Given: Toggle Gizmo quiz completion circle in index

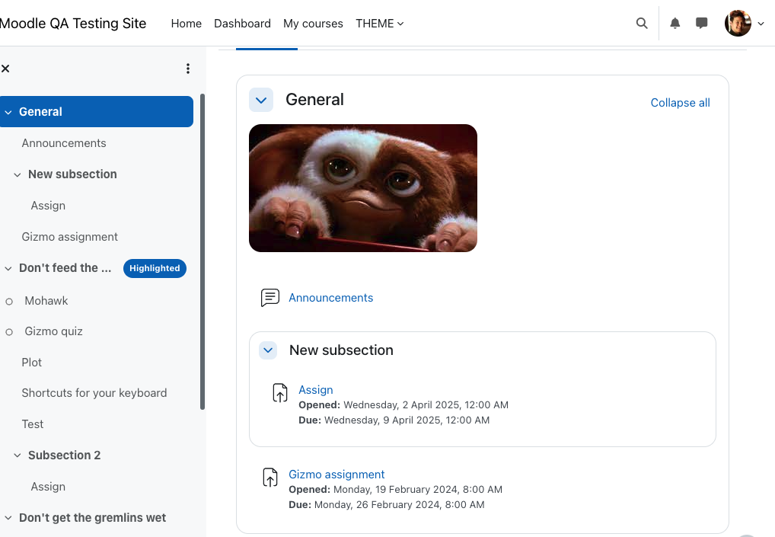Looking at the screenshot, I should pyautogui.click(x=9, y=332).
